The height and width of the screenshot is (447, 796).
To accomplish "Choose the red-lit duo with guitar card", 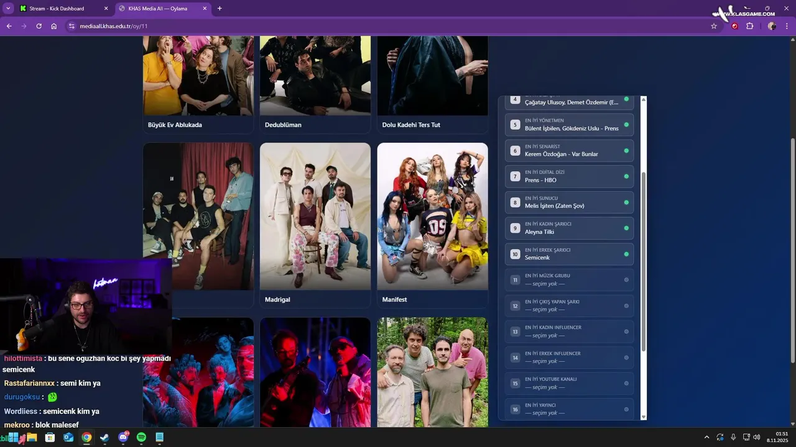I will click(315, 372).
